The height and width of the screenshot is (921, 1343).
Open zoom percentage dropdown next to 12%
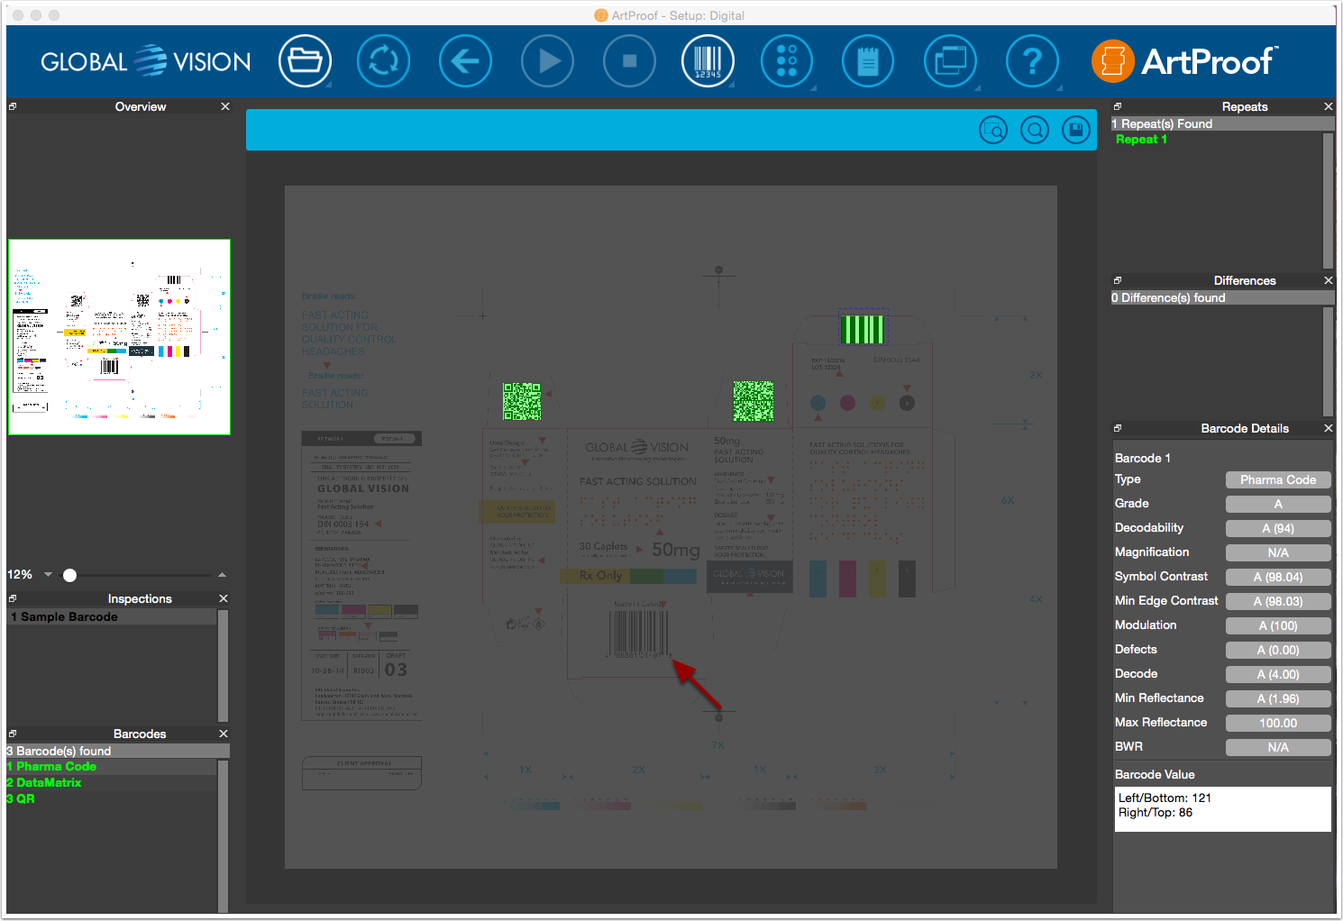click(x=48, y=575)
